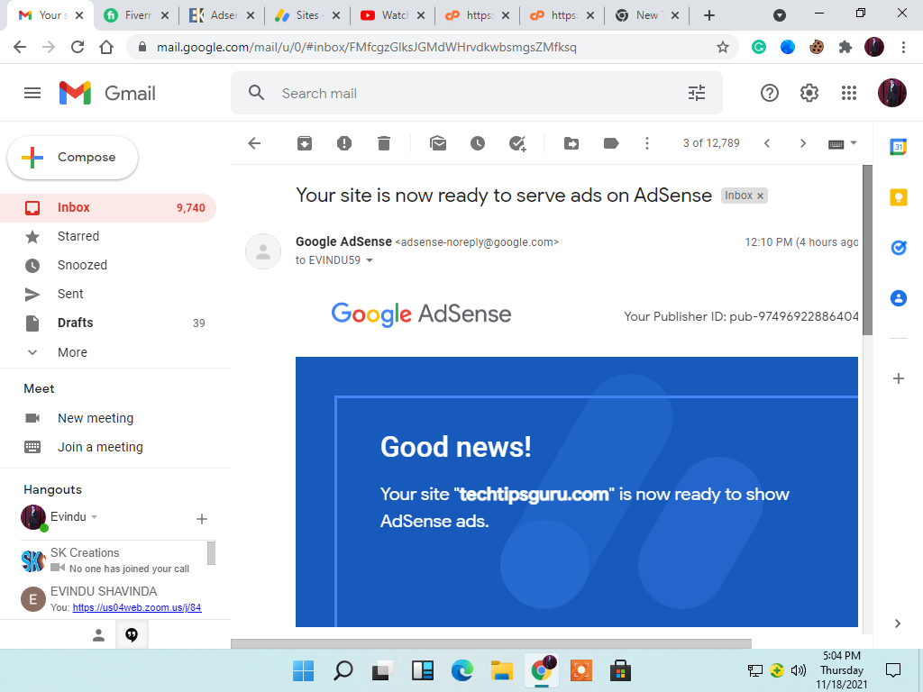Hide side panel with chevron arrow

click(x=898, y=624)
